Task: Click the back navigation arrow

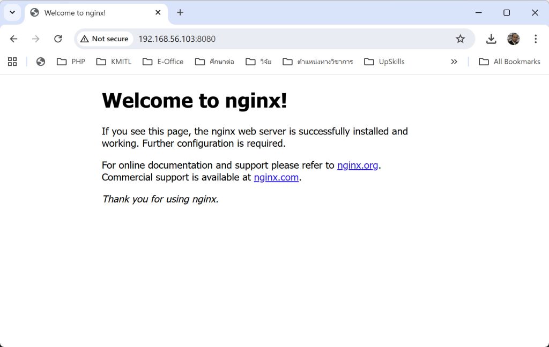Action: [x=14, y=39]
